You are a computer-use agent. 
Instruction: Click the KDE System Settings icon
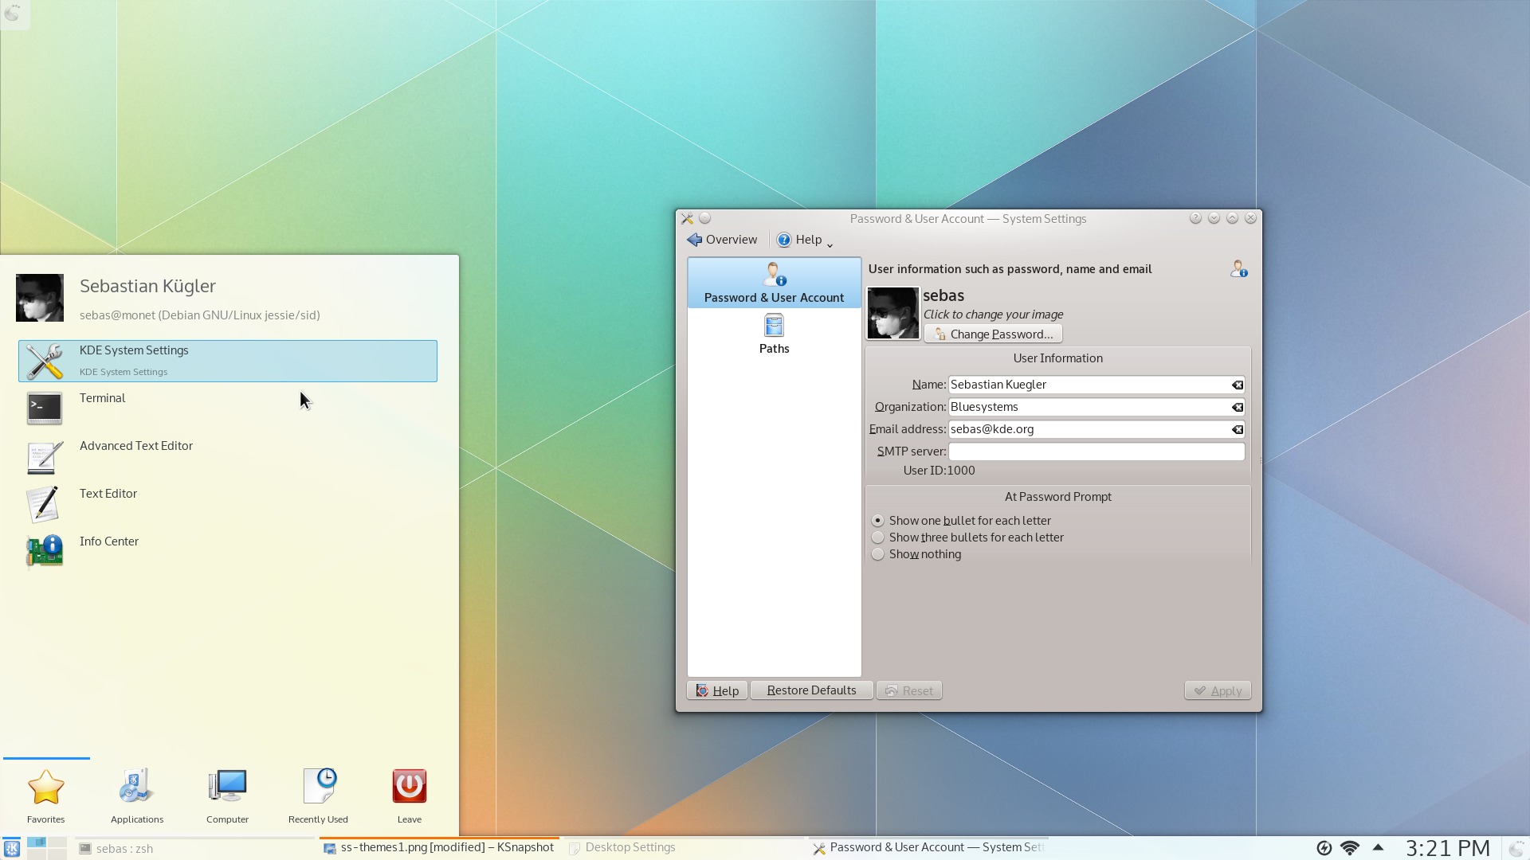(44, 359)
